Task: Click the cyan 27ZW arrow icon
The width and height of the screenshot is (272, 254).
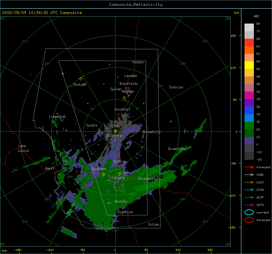Action: (249, 190)
